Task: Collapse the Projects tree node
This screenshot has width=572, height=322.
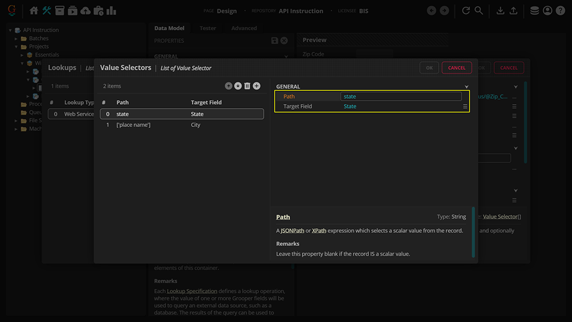Action: [17, 47]
